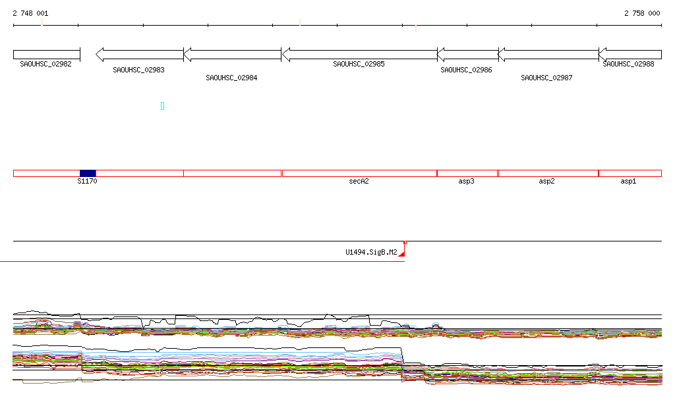Image resolution: width=675 pixels, height=402 pixels.
Task: Select unlabeled red segment below SAOUHSC_02984
Action: click(x=232, y=173)
